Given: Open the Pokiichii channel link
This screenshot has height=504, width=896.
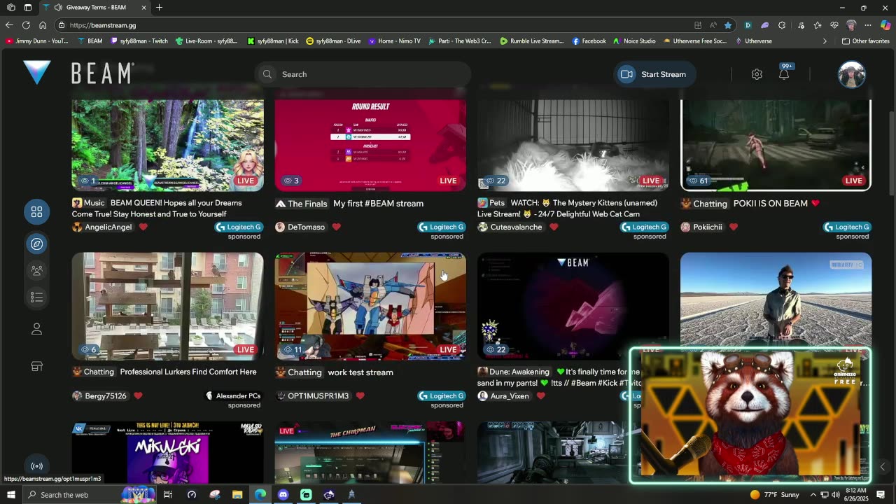Looking at the screenshot, I should (x=708, y=227).
